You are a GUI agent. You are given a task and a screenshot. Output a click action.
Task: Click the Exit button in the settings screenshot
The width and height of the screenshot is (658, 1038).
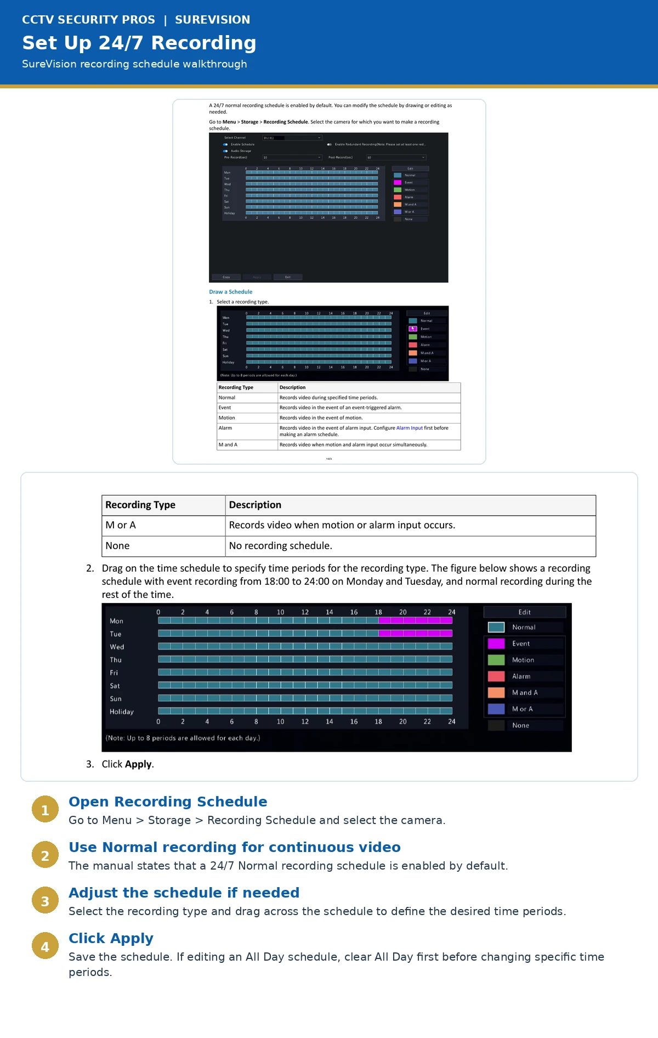[288, 277]
